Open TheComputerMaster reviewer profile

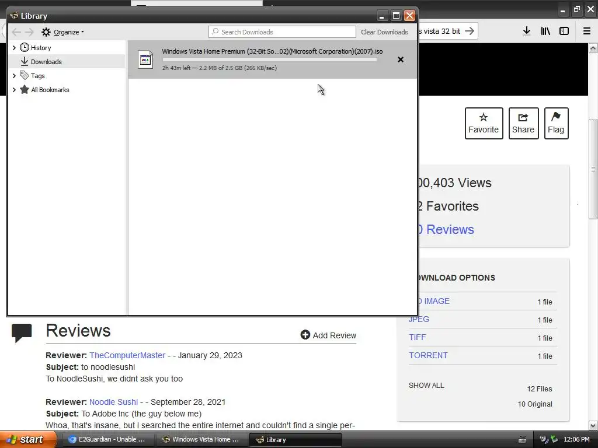(127, 355)
